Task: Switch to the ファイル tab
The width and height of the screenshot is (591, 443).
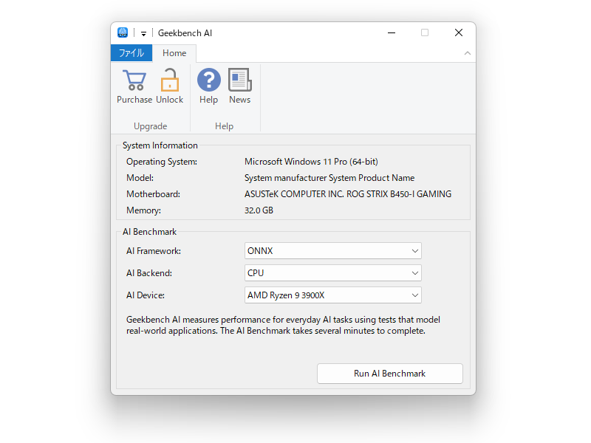Action: coord(131,52)
